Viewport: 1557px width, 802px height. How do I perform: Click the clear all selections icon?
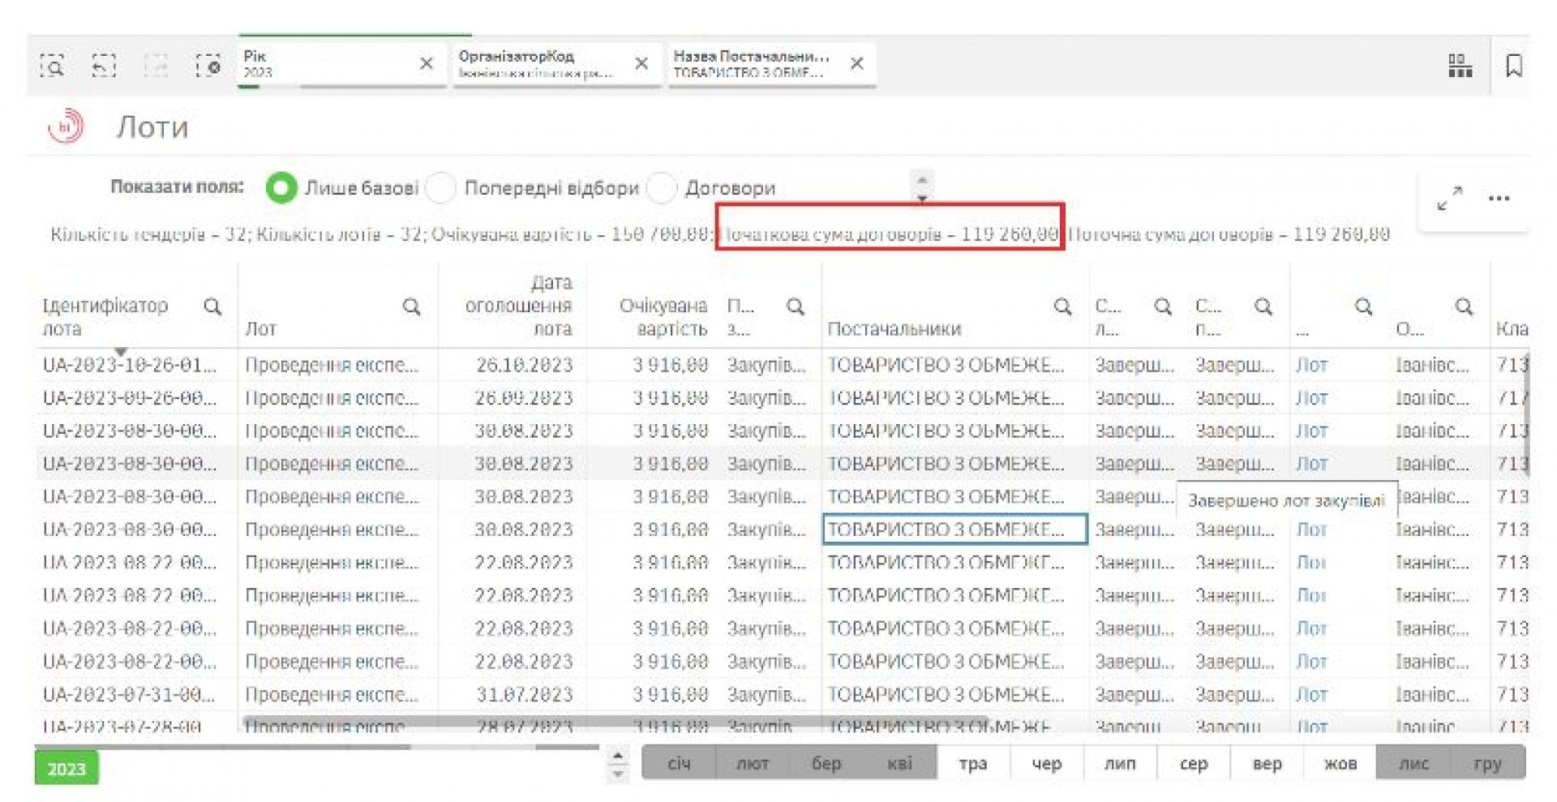point(208,66)
